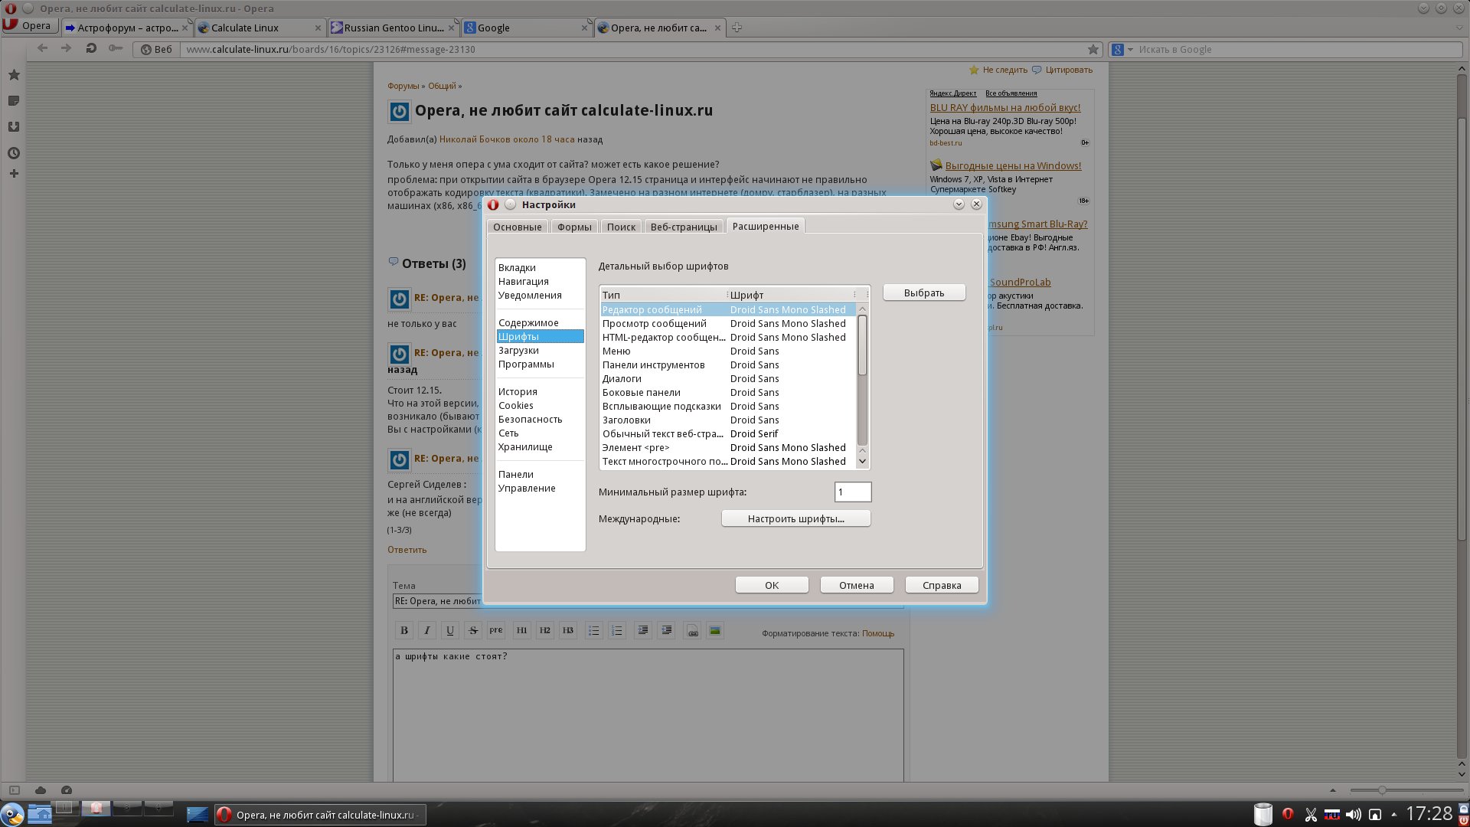The width and height of the screenshot is (1470, 827).
Task: Apply strikethrough formatting in forum editor
Action: [x=473, y=630]
